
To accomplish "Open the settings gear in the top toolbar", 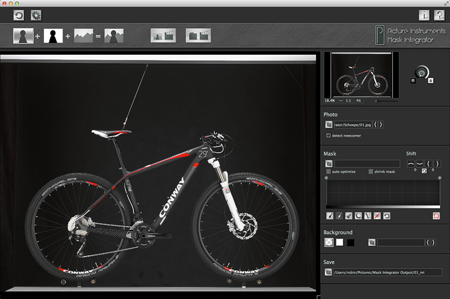I will click(36, 15).
